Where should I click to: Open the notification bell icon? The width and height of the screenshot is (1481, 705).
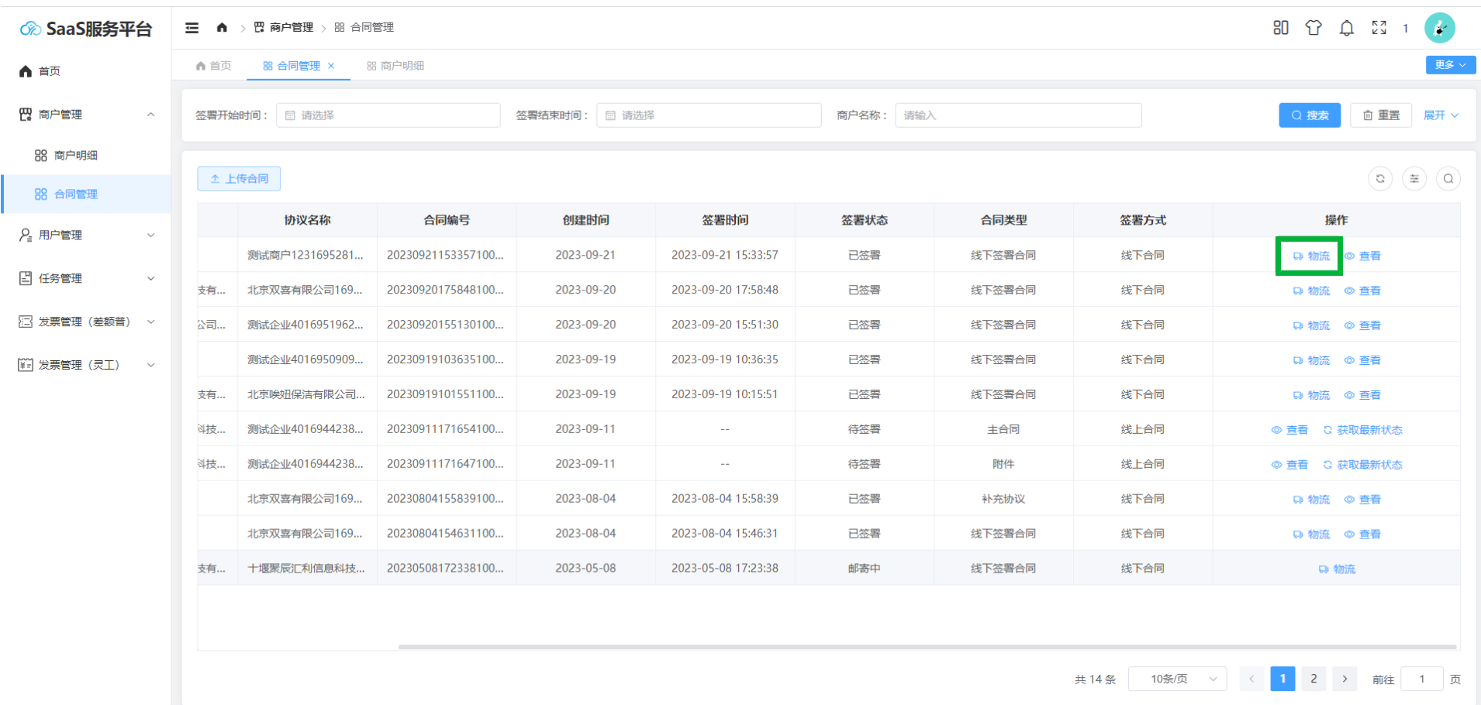[1347, 28]
